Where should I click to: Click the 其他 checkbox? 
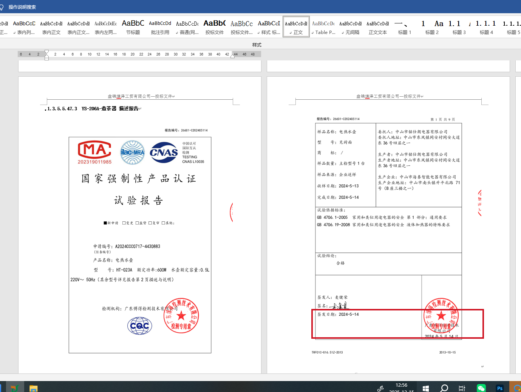pos(163,223)
